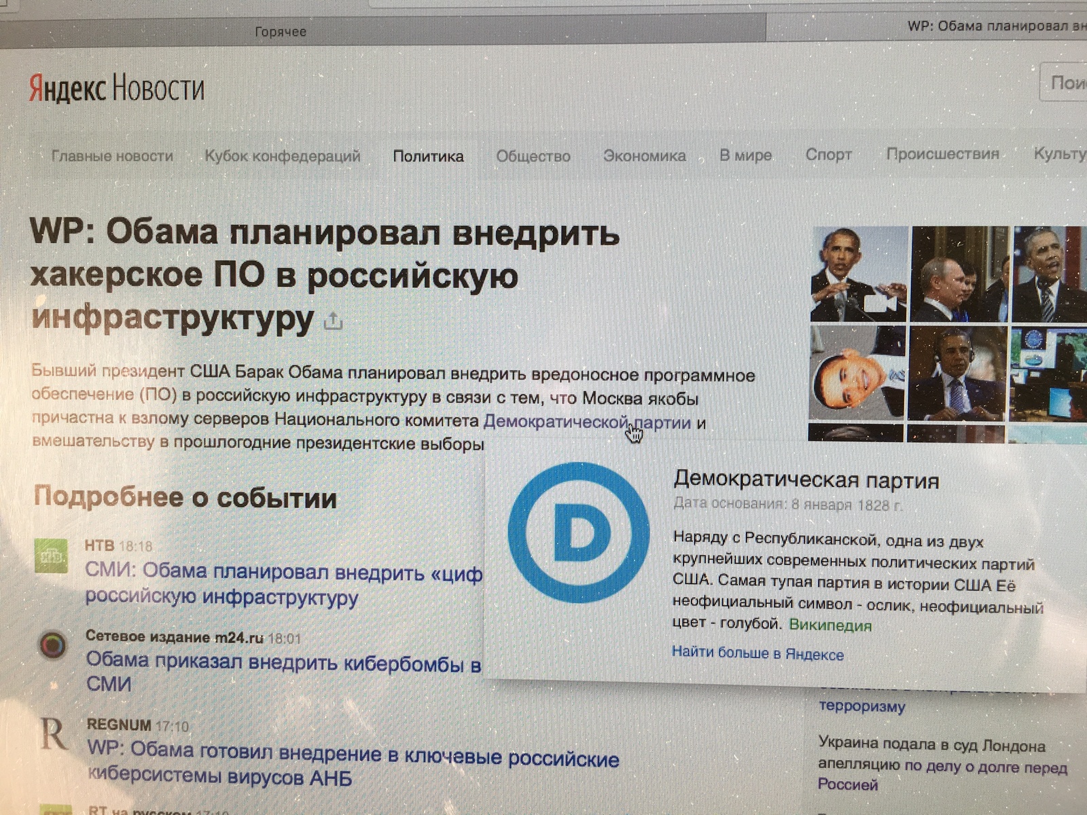
Task: Click the share icon beside the headline
Action: pyautogui.click(x=333, y=320)
